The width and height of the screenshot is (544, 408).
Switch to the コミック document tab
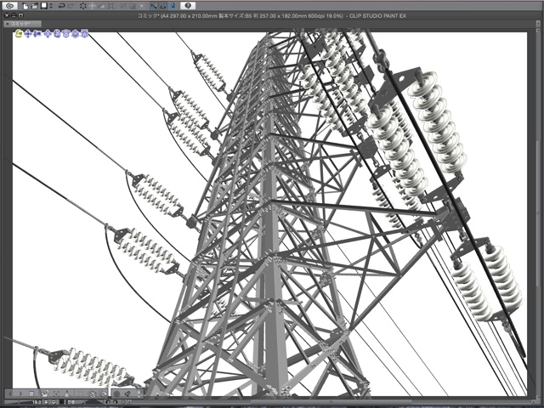23,24
